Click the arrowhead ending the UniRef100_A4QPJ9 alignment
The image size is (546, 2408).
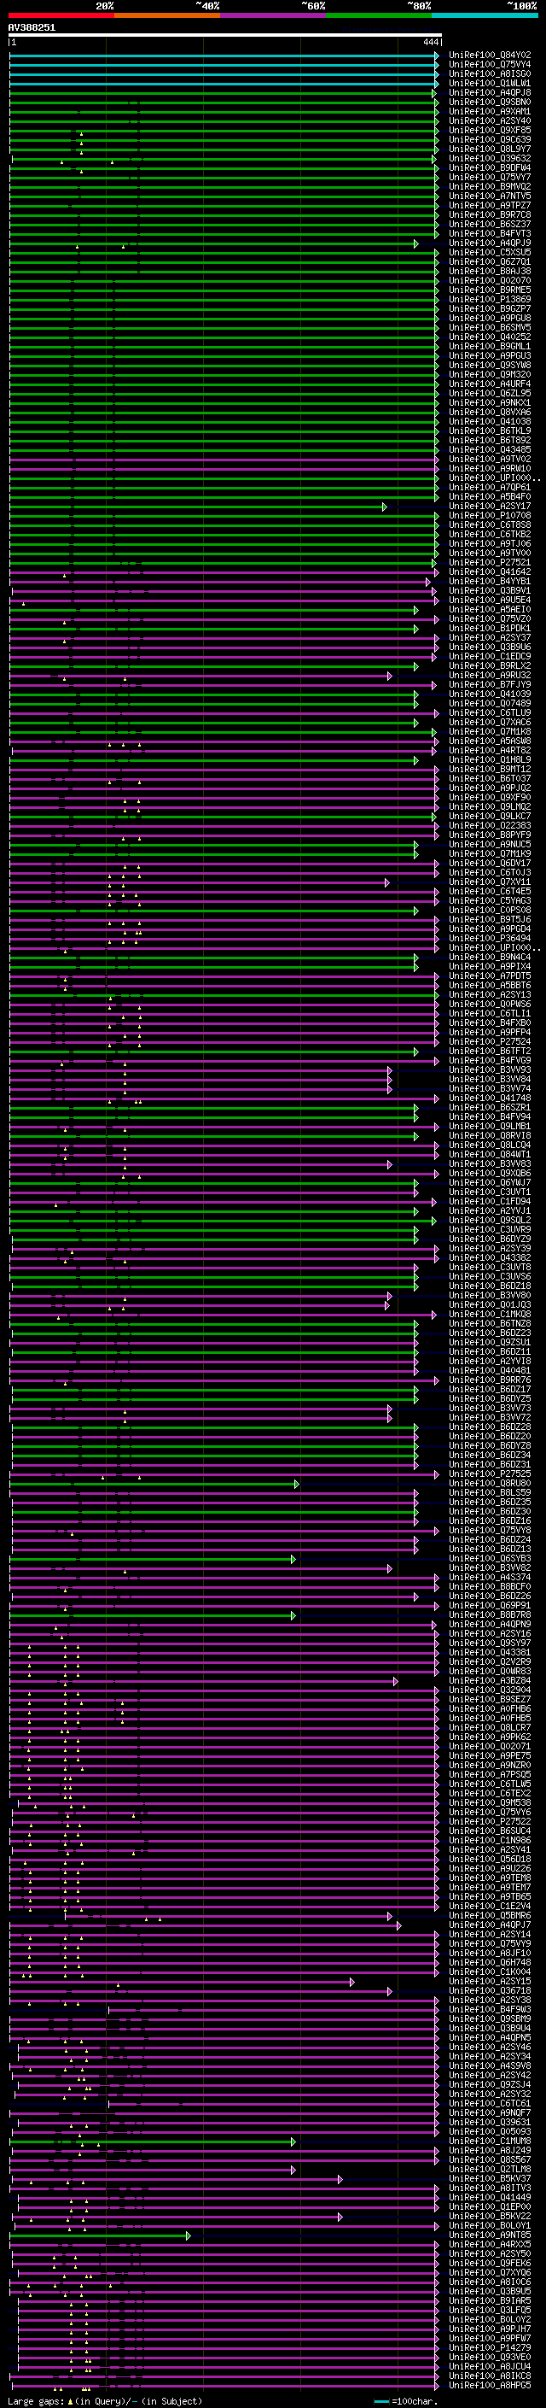tap(416, 243)
